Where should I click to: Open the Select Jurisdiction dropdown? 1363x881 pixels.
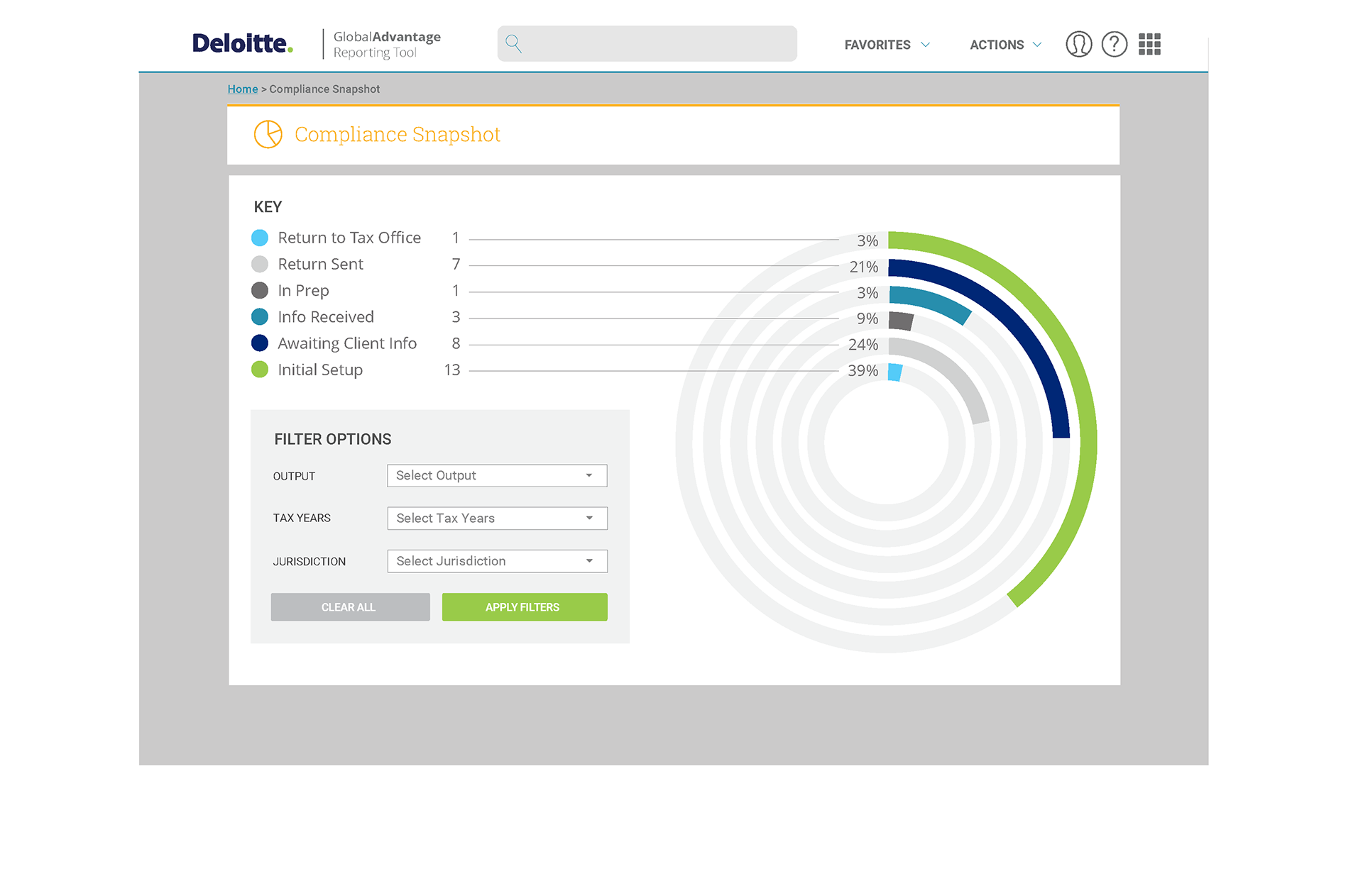pos(496,561)
